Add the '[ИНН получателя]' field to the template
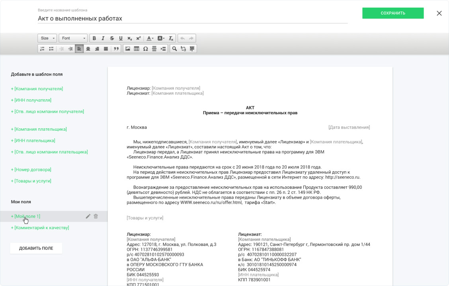 click(x=31, y=100)
